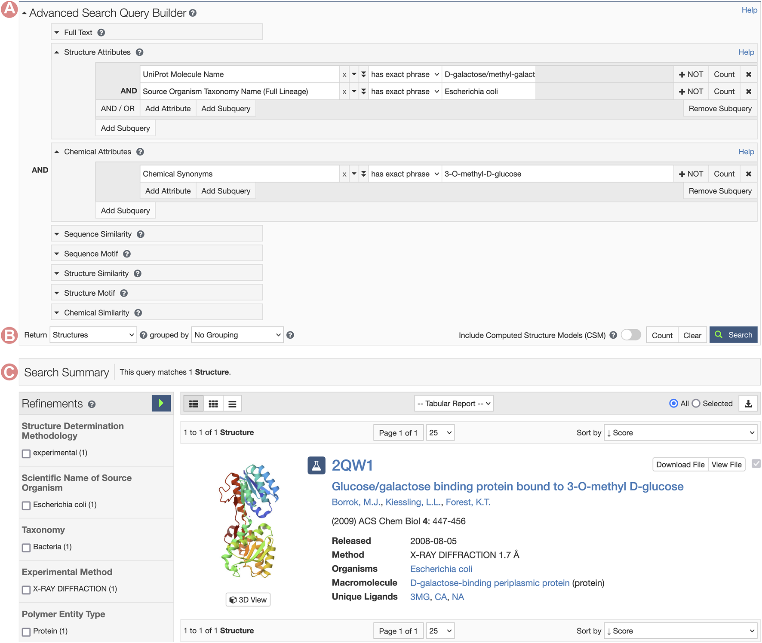Viewport: 762px width, 643px height.
Task: Toggle Include Computed Structure Models switch
Action: click(x=631, y=335)
